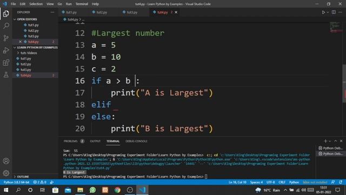Open the File menu
The image size is (346, 195).
[13, 4]
